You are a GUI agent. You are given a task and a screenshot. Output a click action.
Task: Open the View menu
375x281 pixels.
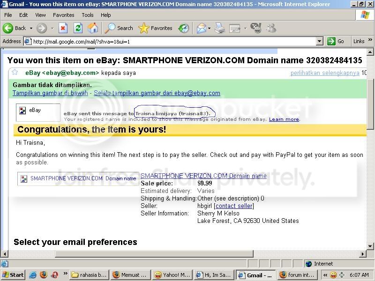pyautogui.click(x=40, y=15)
